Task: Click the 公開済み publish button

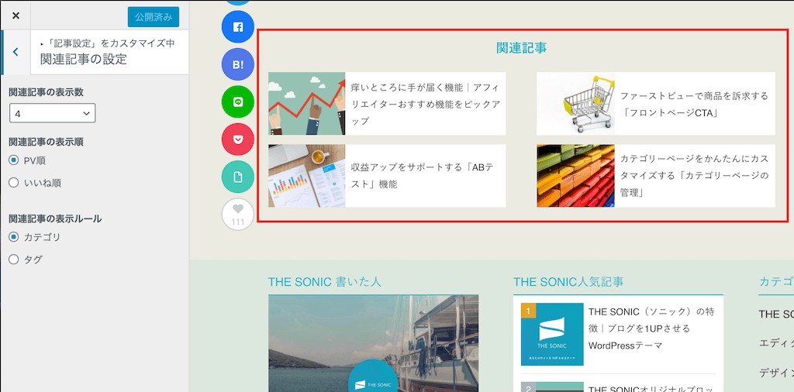Action: (154, 17)
